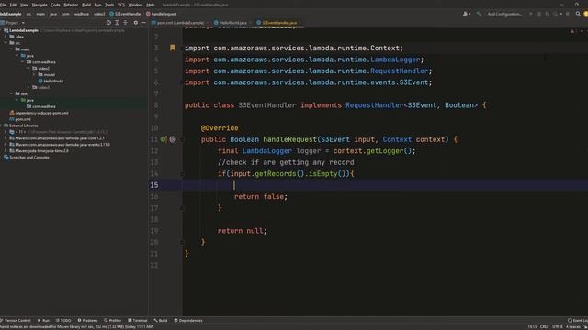Click the Collapse All icon in Project panel
This screenshot has width=588, height=330.
point(125,23)
